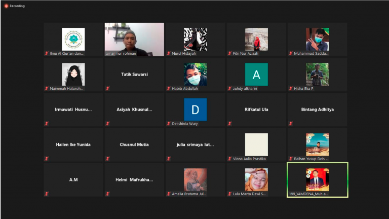This screenshot has height=219, width=389.
Task: Click the highlighted 199_YAMDENA participant tile
Action: 317,180
